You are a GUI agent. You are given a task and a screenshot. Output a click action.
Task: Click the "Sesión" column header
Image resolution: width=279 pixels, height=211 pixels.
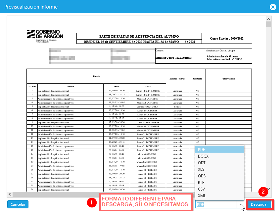pyautogui.click(x=116, y=86)
